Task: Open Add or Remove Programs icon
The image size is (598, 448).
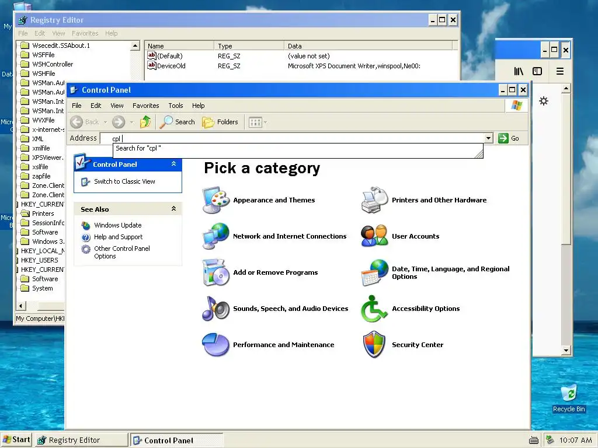Action: [x=216, y=272]
